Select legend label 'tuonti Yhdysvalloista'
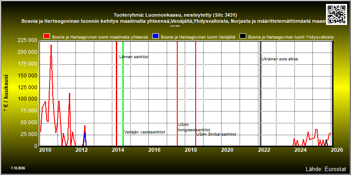 [291, 37]
